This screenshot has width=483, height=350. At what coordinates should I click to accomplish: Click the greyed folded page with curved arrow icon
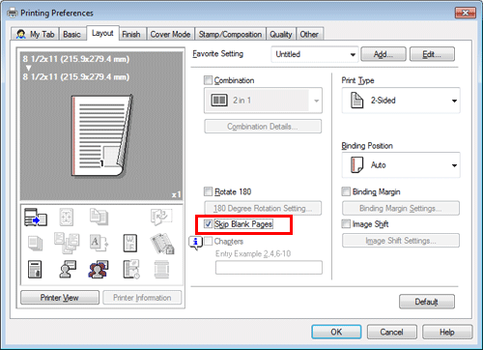pyautogui.click(x=161, y=217)
